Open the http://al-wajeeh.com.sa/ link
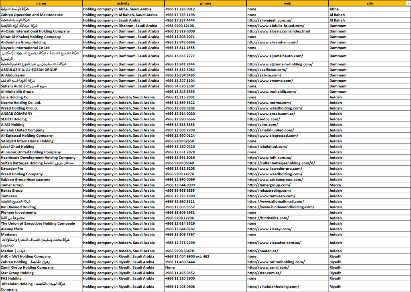The width and height of the screenshot is (411, 292). coord(269,20)
